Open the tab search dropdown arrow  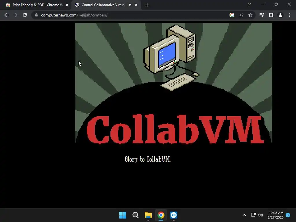click(249, 4)
